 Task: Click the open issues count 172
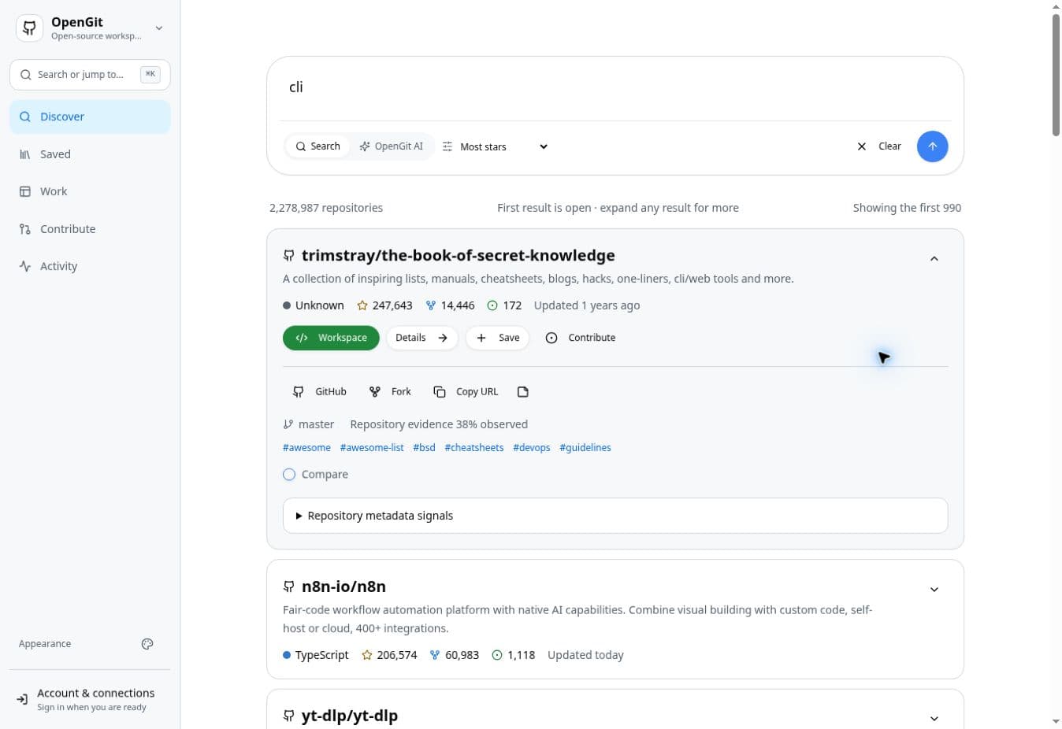(x=504, y=305)
